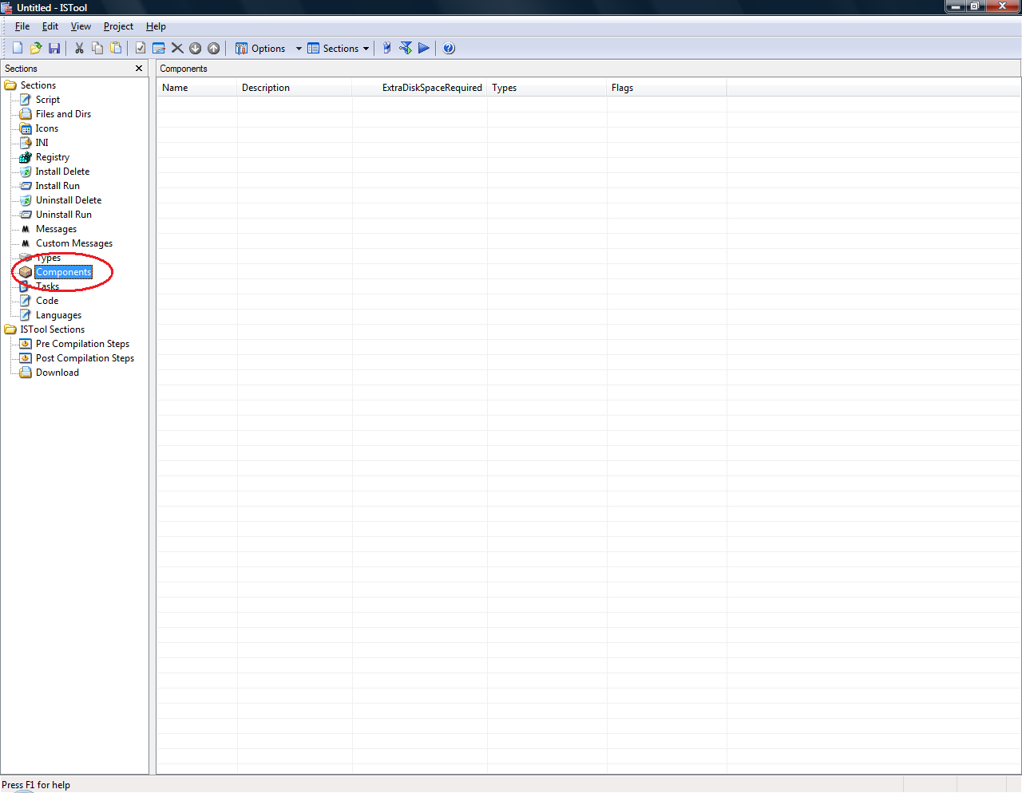The height and width of the screenshot is (793, 1022).
Task: Click the Open file toolbar icon
Action: point(36,48)
